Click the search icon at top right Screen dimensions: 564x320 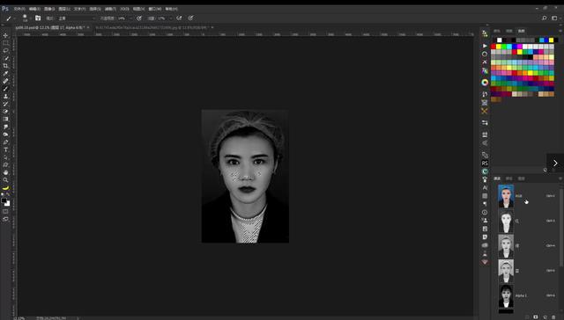coord(545,18)
